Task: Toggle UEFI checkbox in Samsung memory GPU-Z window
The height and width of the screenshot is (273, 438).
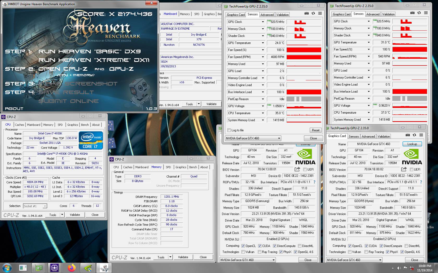Action: [305, 170]
